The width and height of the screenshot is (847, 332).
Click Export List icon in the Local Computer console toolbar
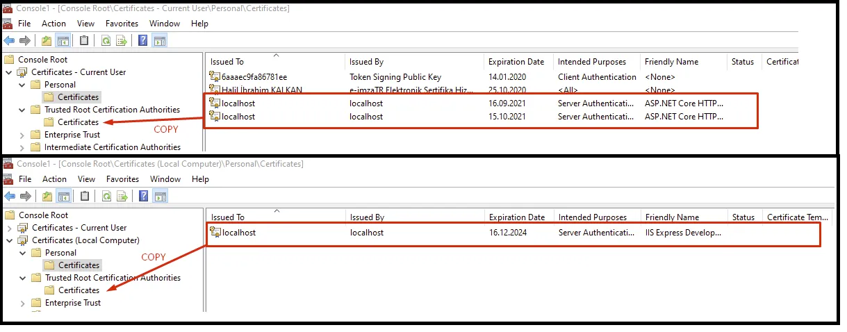click(122, 196)
